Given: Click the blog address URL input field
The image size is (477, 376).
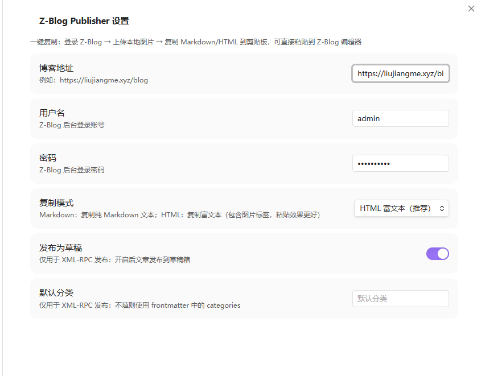Looking at the screenshot, I should click(400, 73).
